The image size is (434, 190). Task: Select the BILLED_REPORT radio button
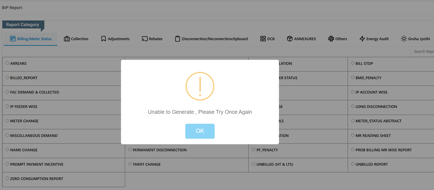7,77
